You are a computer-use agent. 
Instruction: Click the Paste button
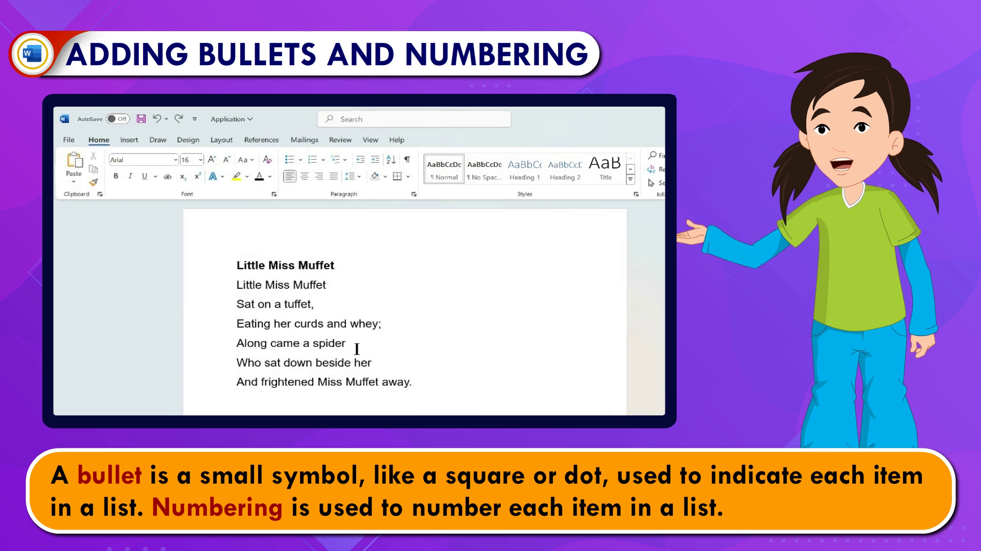pyautogui.click(x=74, y=164)
